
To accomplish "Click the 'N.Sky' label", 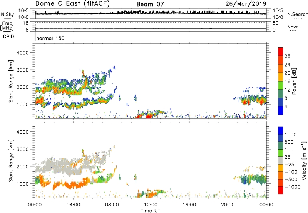I will click(x=7, y=14).
